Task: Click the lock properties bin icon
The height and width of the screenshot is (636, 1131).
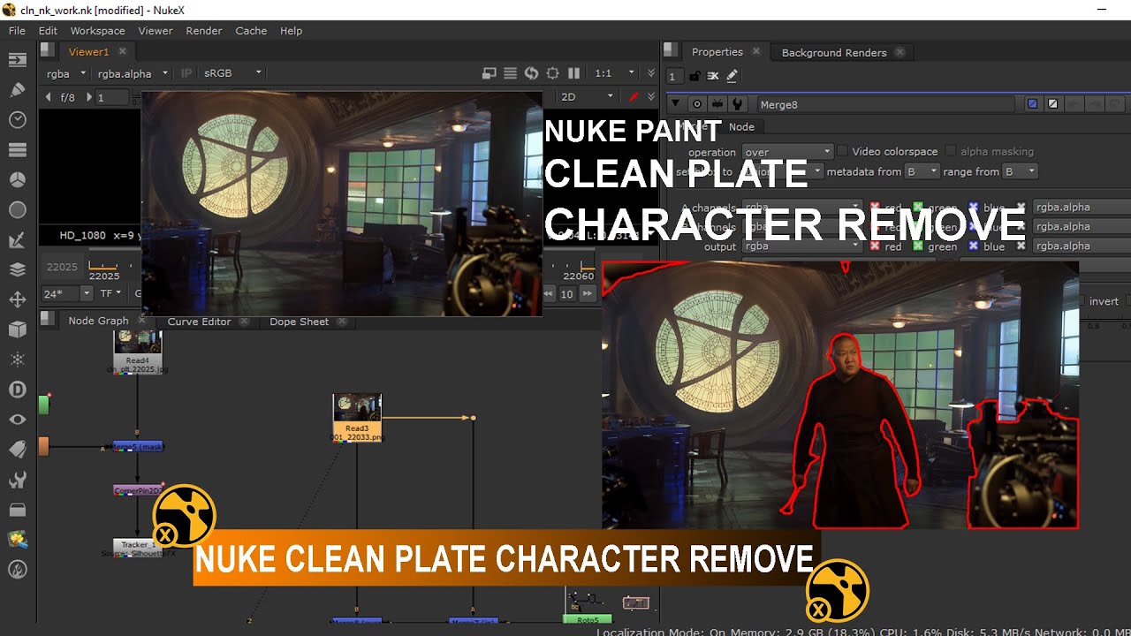Action: (695, 77)
